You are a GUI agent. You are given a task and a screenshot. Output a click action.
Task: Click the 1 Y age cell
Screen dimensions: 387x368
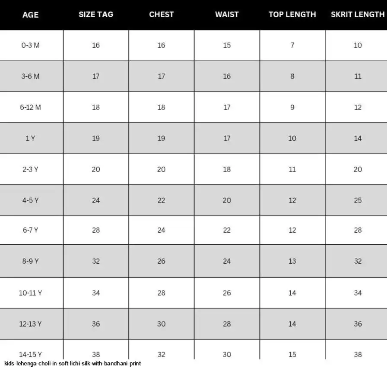pos(30,138)
